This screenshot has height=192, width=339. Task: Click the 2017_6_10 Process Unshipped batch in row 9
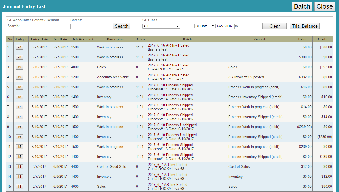coord(172,125)
